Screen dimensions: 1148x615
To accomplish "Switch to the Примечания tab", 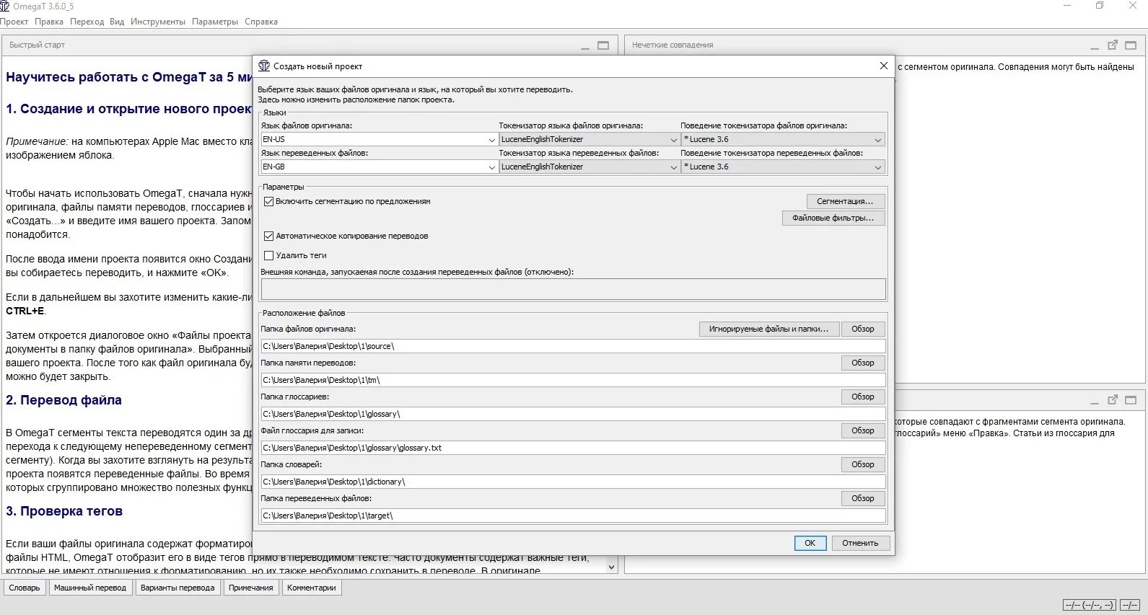I will coord(251,588).
